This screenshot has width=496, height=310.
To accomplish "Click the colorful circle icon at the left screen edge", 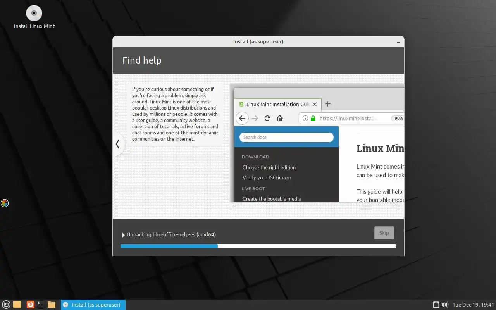I will click(x=5, y=203).
